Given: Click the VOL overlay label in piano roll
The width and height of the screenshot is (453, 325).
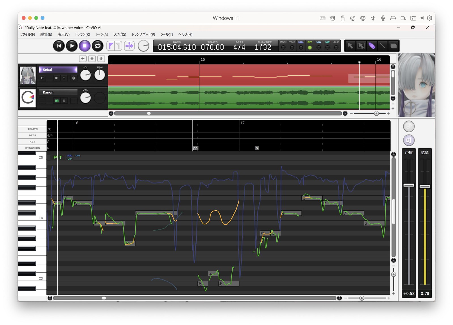Looking at the screenshot, I should (70, 155).
